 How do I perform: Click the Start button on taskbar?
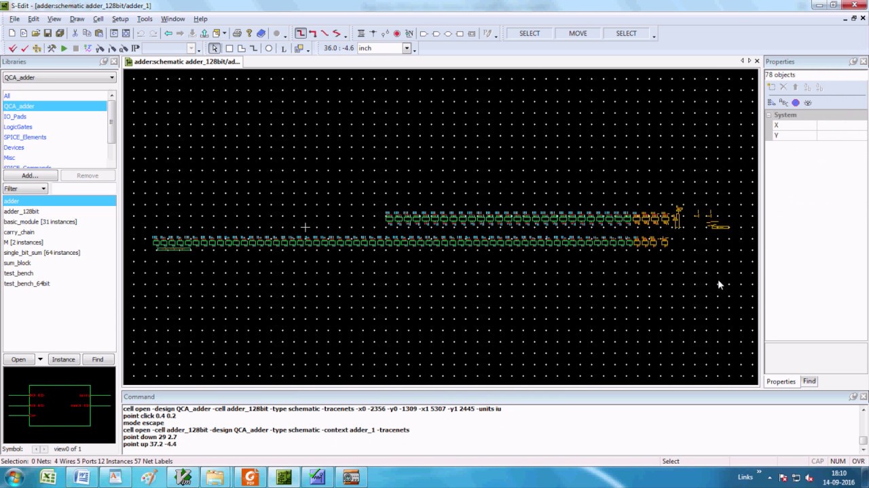(14, 477)
